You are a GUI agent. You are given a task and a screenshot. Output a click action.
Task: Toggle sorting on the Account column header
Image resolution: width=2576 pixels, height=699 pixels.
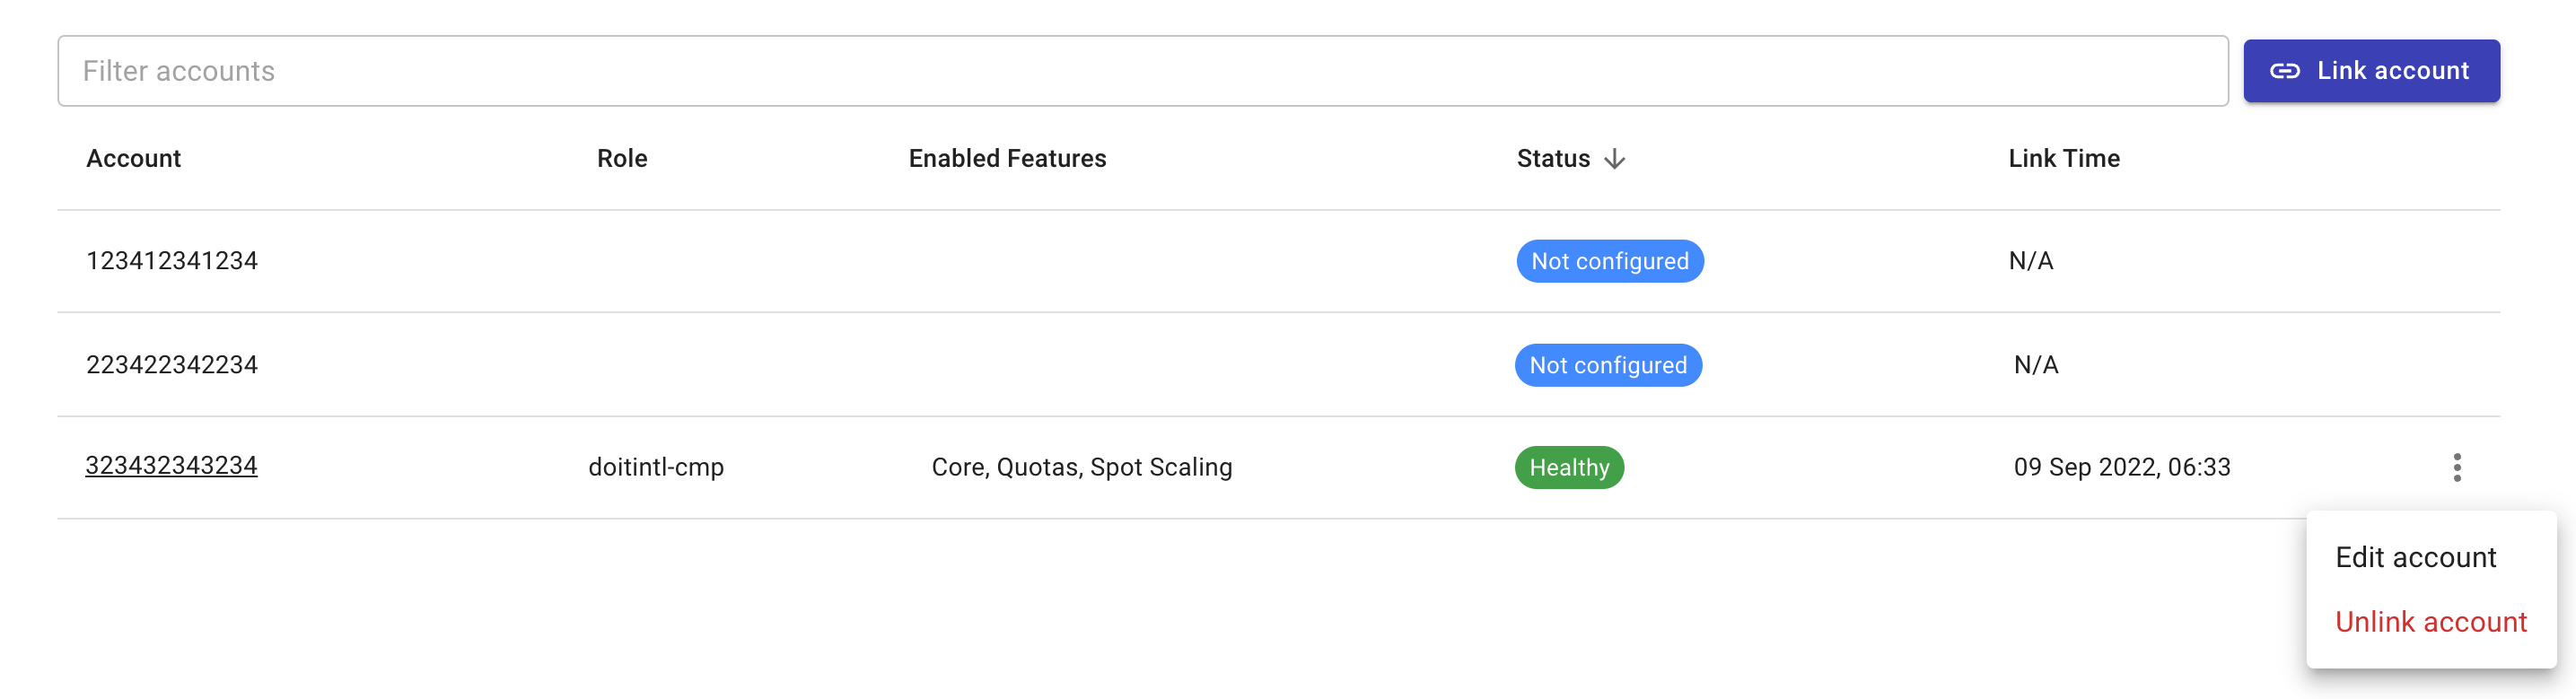point(133,158)
